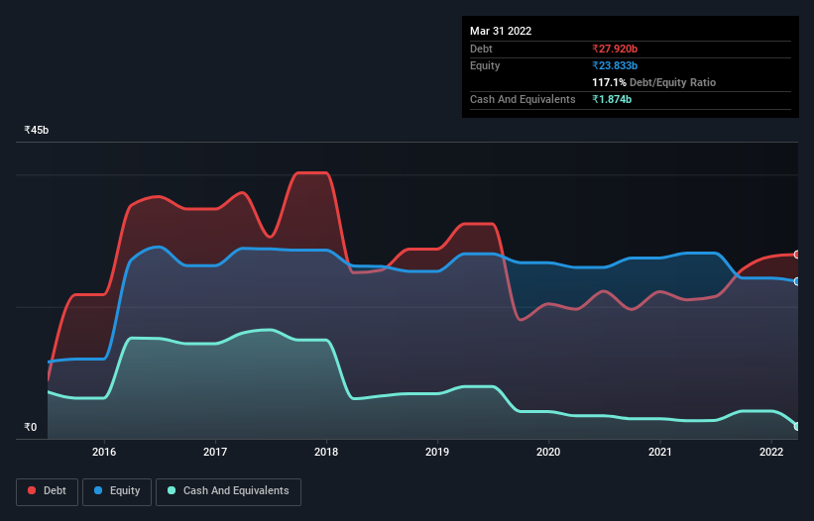Toggle the Debt legend button
Viewport: 814px width, 521px height.
[47, 491]
